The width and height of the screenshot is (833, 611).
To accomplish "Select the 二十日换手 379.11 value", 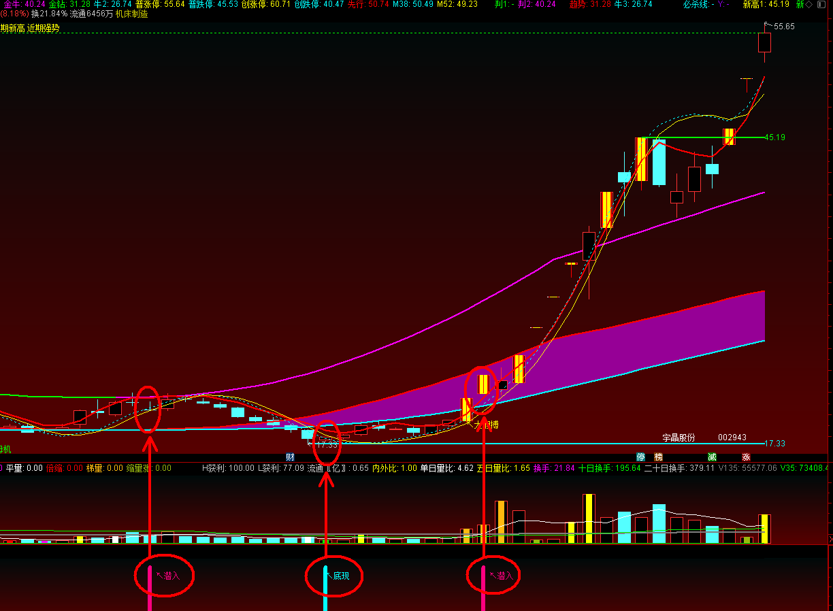I will click(679, 468).
